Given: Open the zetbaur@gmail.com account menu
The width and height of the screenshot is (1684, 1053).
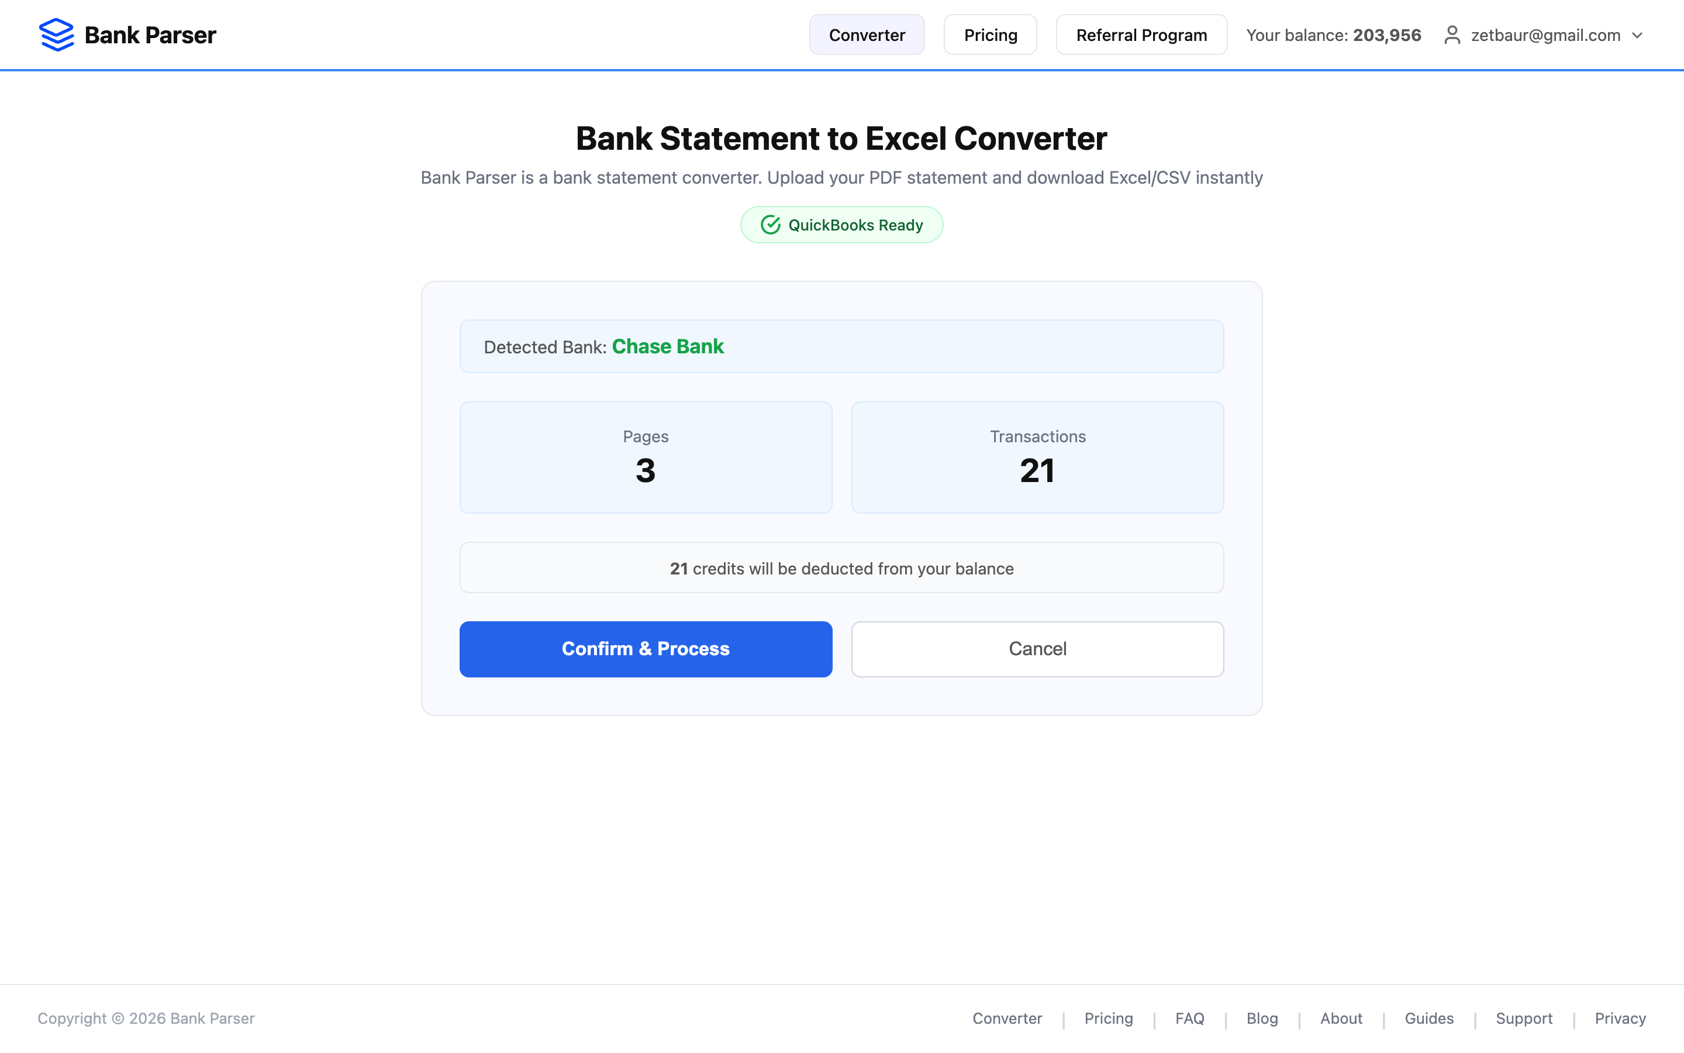Looking at the screenshot, I should pos(1545,36).
